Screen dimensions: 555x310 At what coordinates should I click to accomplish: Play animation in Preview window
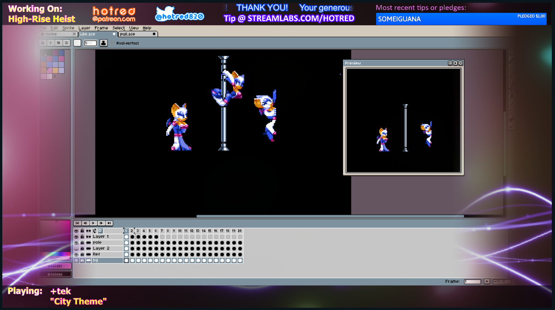click(x=455, y=63)
